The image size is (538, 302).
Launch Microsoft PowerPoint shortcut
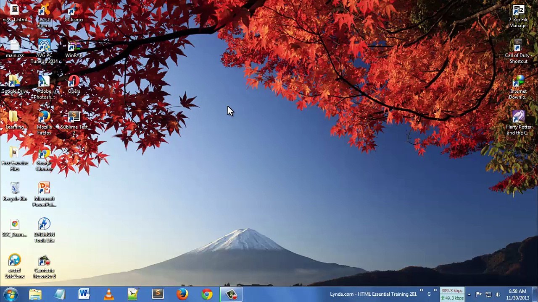tap(44, 195)
